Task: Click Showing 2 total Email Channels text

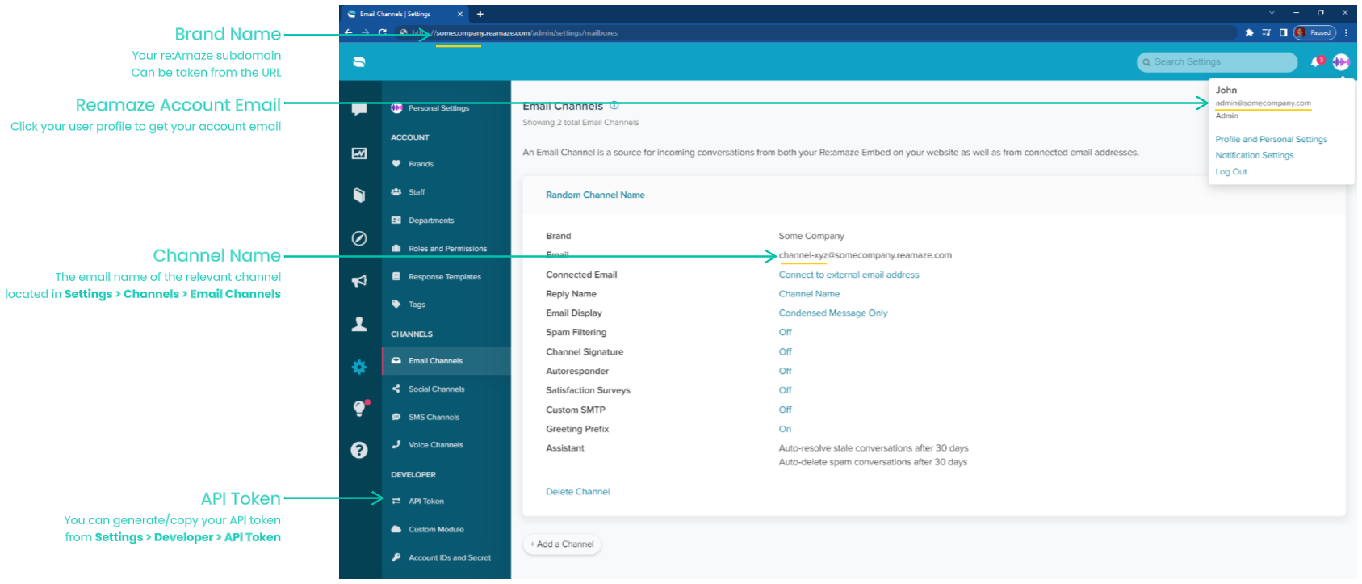Action: pos(580,123)
